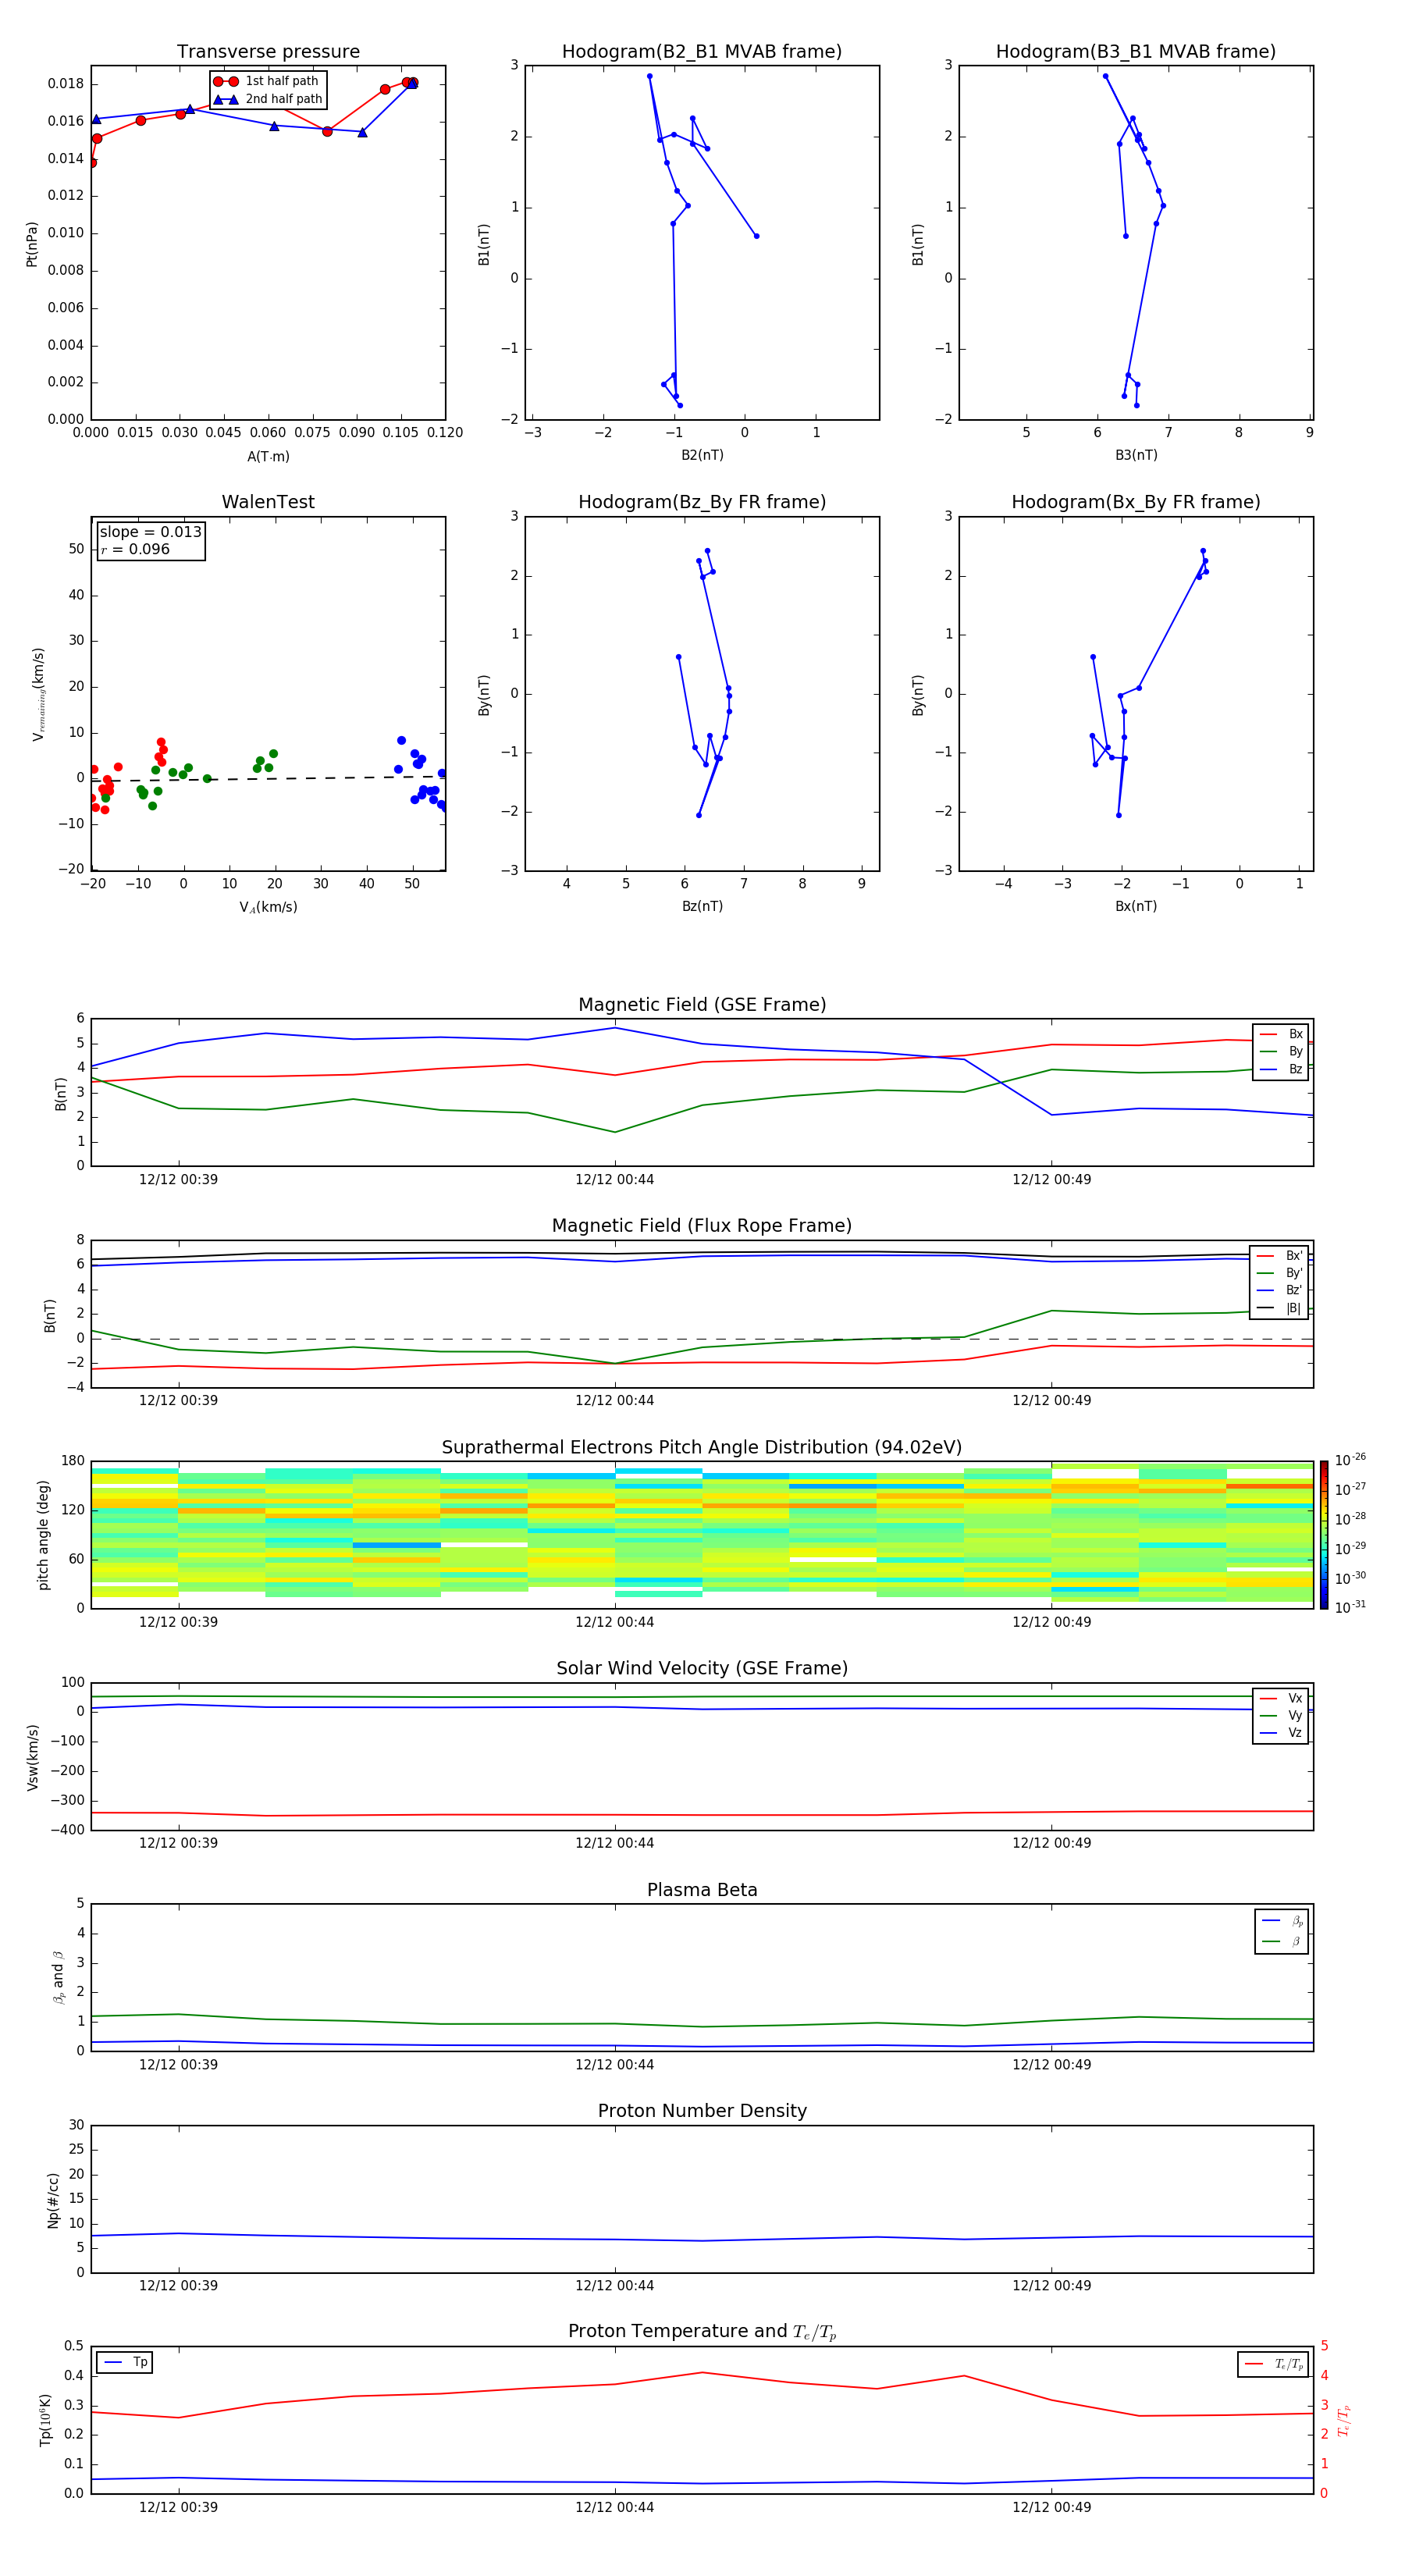Click the 'Pt(nPa)' y-axis label
Image resolution: width=1405 pixels, height=2576 pixels.
[x=32, y=243]
